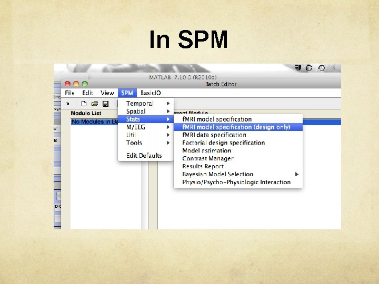
Task: Select the No Modules in Batch row
Action: click(x=95, y=121)
